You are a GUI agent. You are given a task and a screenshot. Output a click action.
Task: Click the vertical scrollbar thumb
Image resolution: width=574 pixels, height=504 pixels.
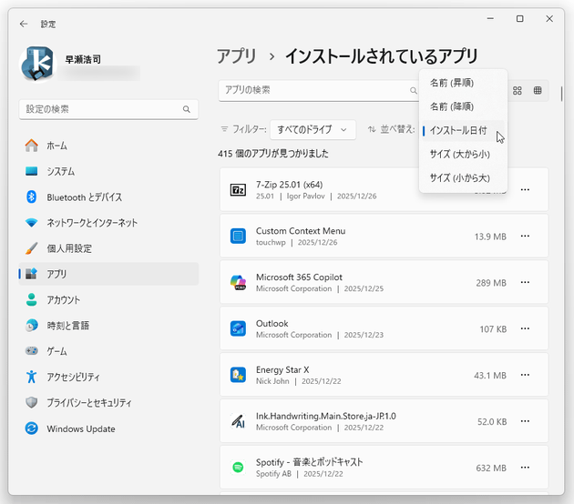tap(561, 94)
